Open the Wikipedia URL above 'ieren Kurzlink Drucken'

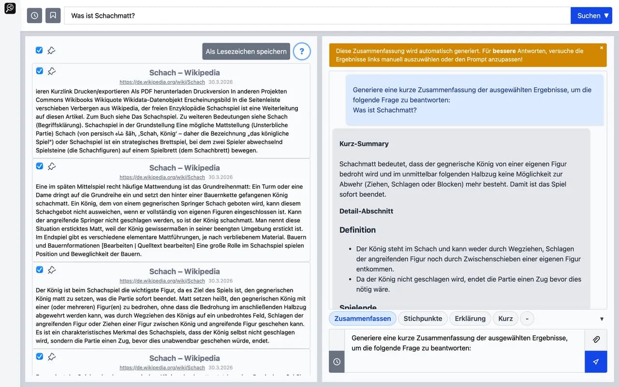coord(162,82)
